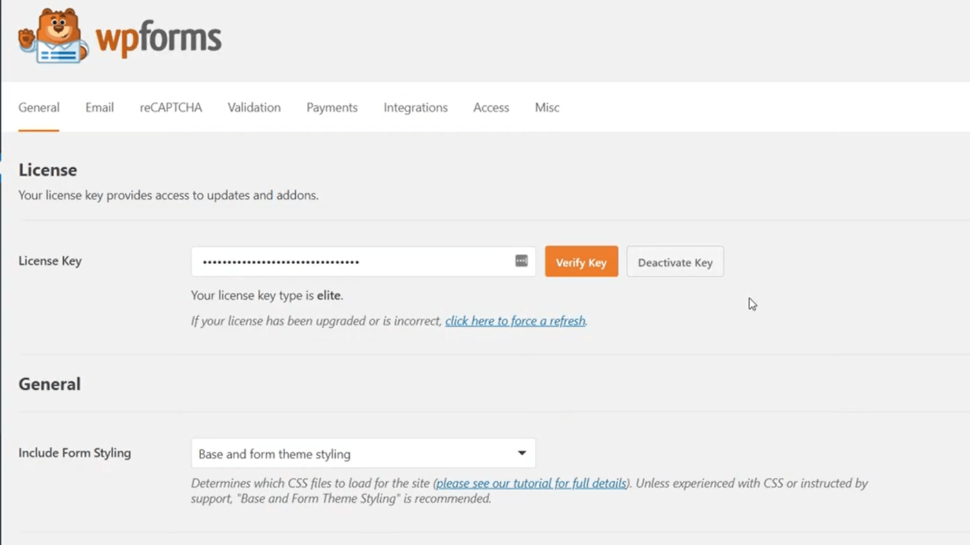Viewport: 970px width, 545px height.
Task: Click the force a refresh link
Action: coord(514,321)
